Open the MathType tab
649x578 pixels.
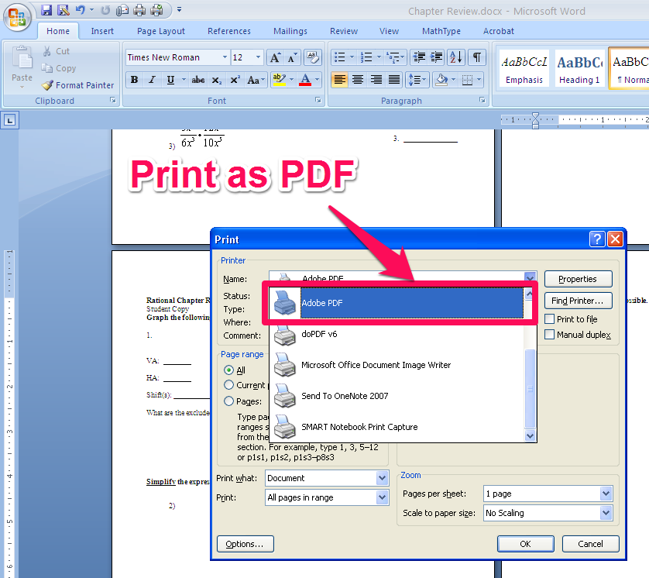point(441,31)
